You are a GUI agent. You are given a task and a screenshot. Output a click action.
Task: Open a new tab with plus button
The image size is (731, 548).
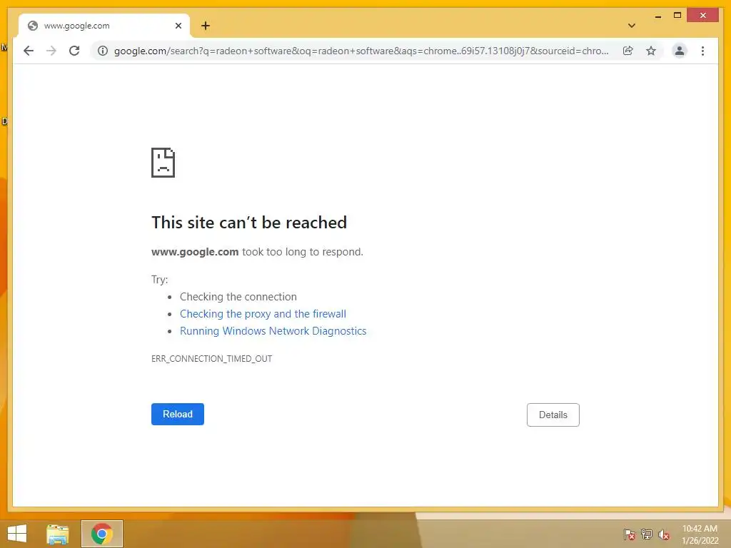205,26
